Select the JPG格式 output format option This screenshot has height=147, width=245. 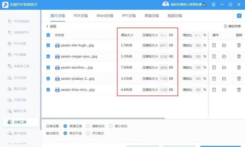coord(88,133)
